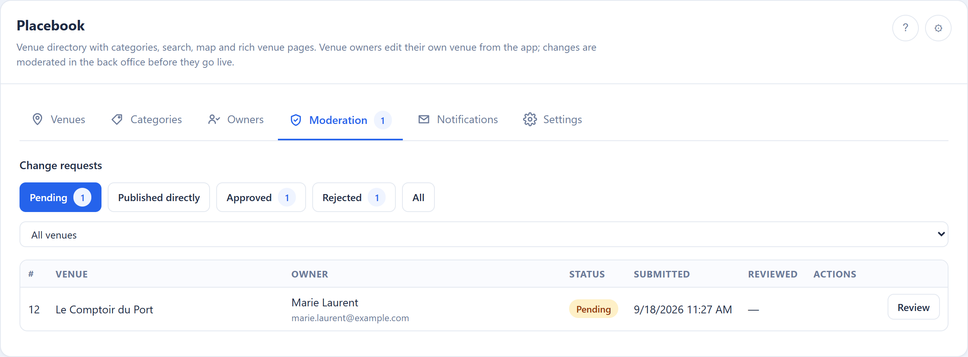The height and width of the screenshot is (357, 968).
Task: Switch to the Venues tab
Action: click(59, 119)
